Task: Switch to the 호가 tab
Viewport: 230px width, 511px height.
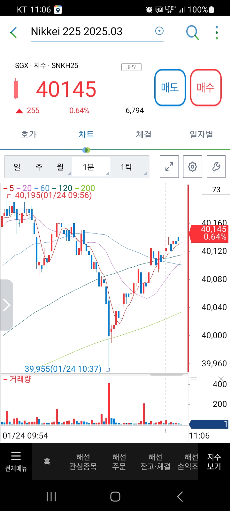Action: [29, 134]
